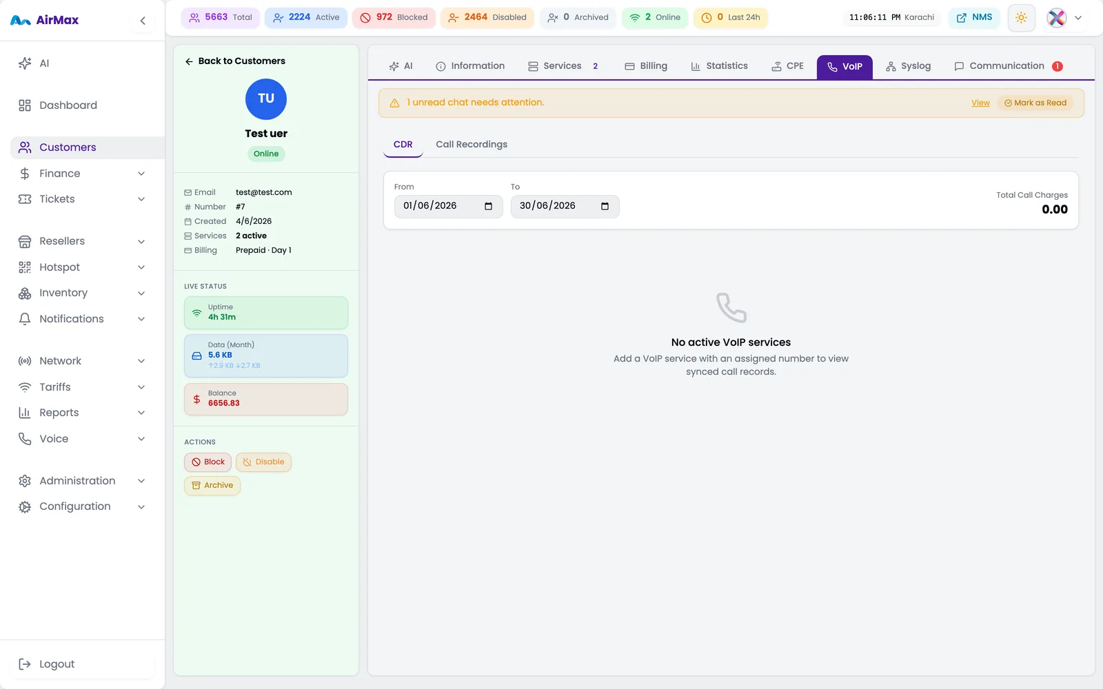Expand the Voice menu chevron
Screen dimensions: 1103x689
coord(141,439)
